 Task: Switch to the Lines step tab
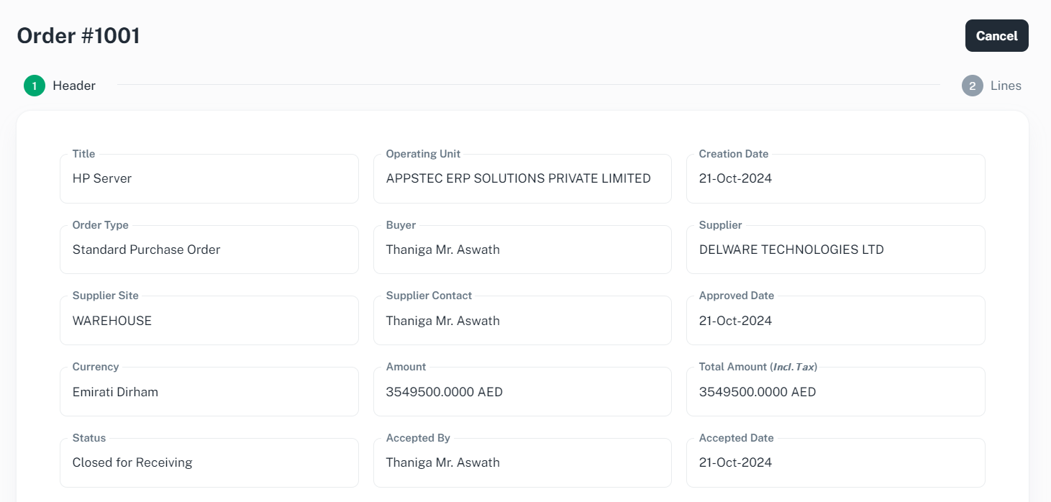click(x=1005, y=86)
